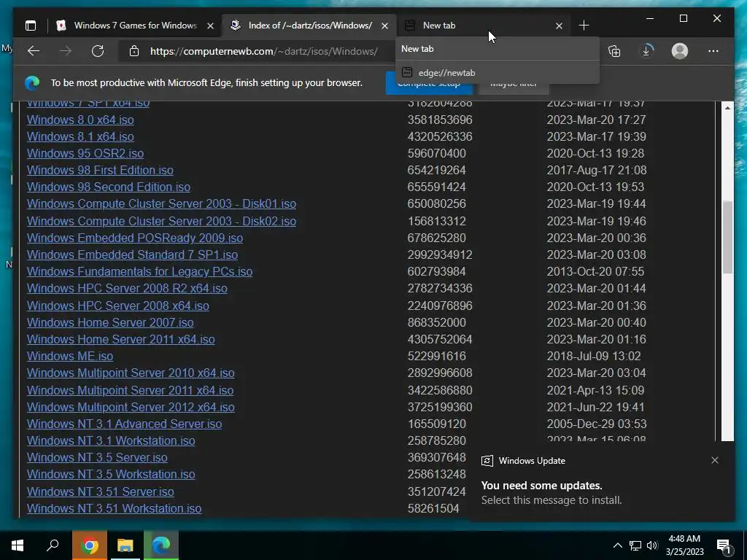
Task: Download Windows 98 First Edition.iso
Action: pyautogui.click(x=100, y=170)
